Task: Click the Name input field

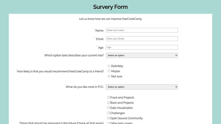Action: tap(142, 30)
